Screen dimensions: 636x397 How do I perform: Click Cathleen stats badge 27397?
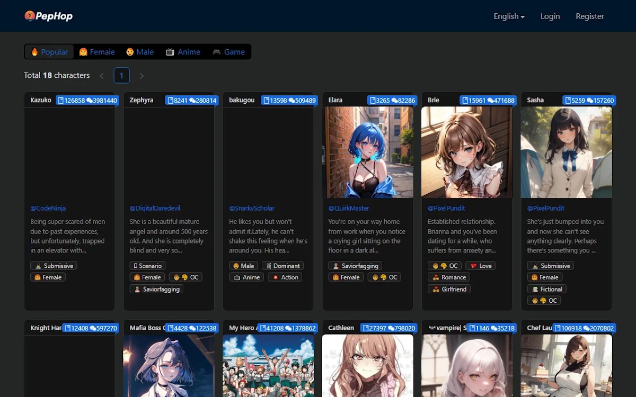click(388, 328)
